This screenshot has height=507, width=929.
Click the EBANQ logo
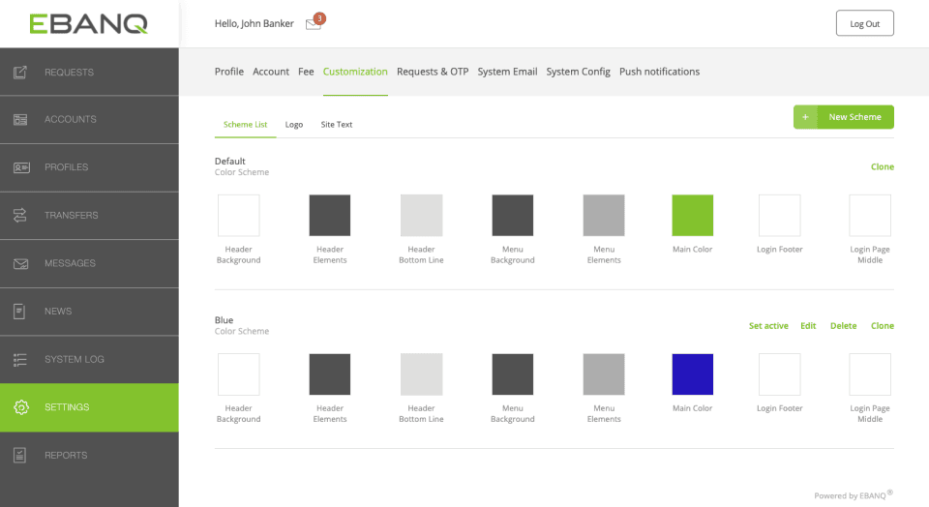click(x=88, y=23)
